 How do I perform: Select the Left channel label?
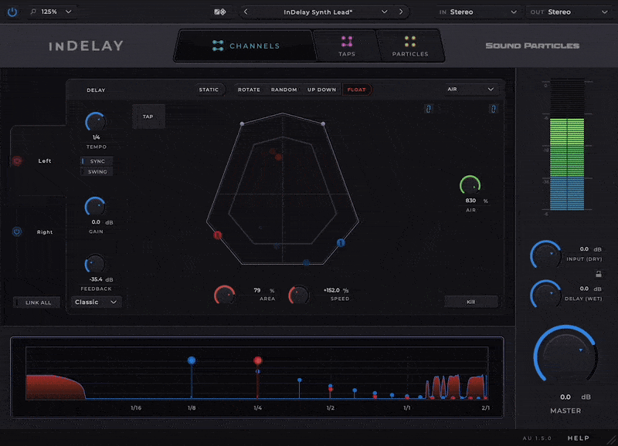coord(45,160)
